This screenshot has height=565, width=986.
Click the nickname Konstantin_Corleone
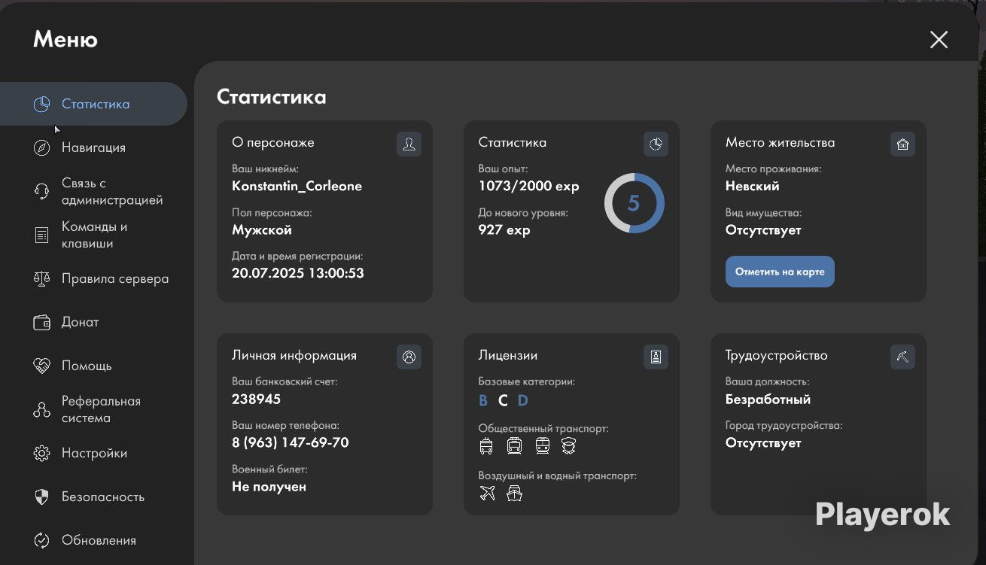coord(297,186)
